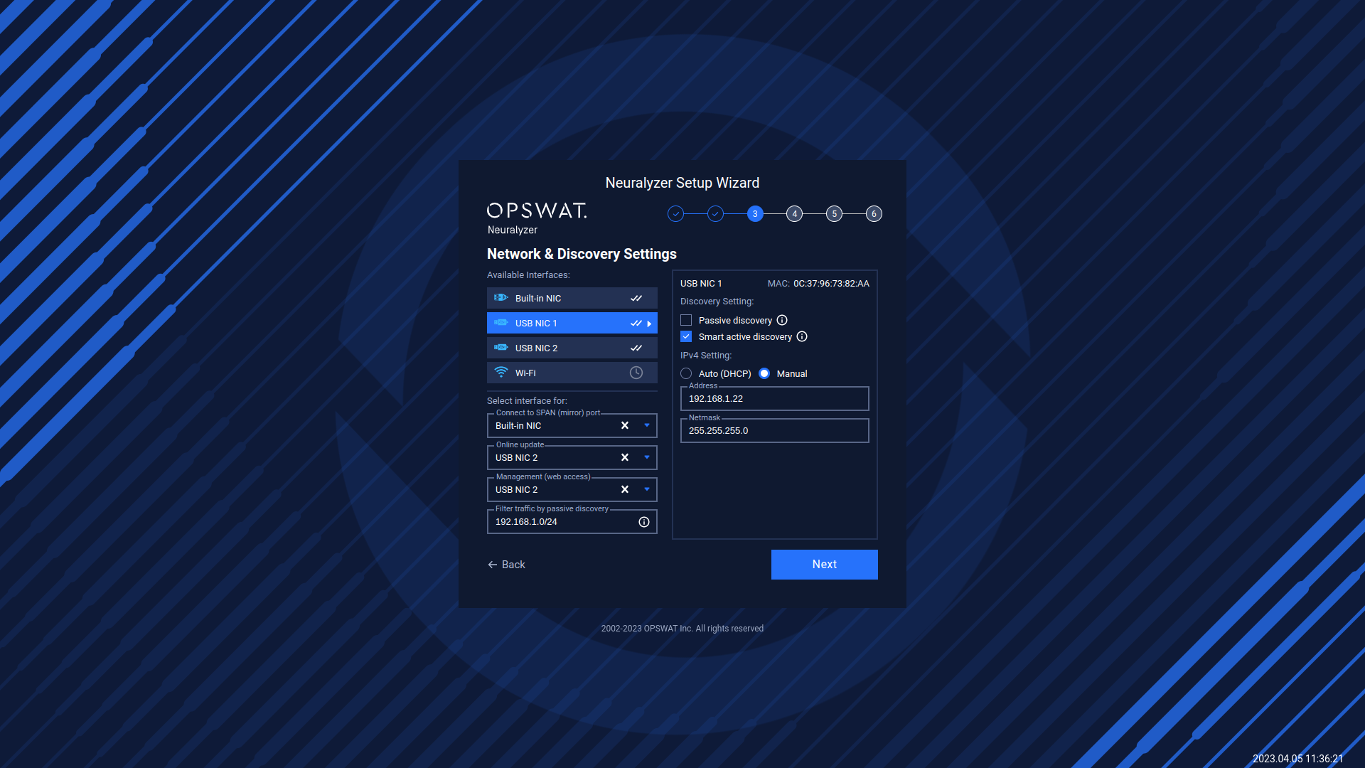This screenshot has height=768, width=1365.
Task: Click the Neuralyzer Setup Wizard title
Action: [x=682, y=183]
